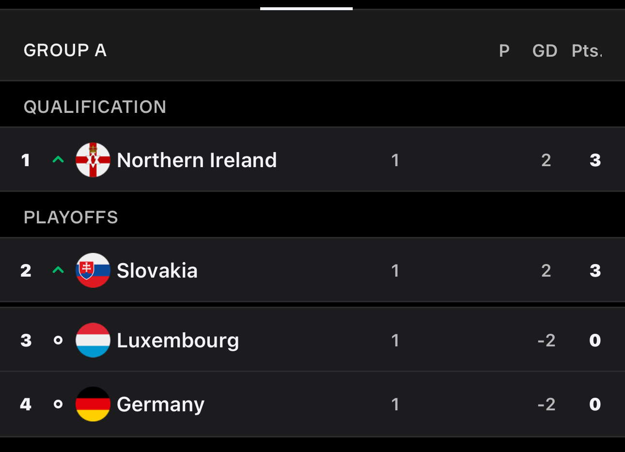Click green up arrow beside Northern Ireland

[58, 159]
